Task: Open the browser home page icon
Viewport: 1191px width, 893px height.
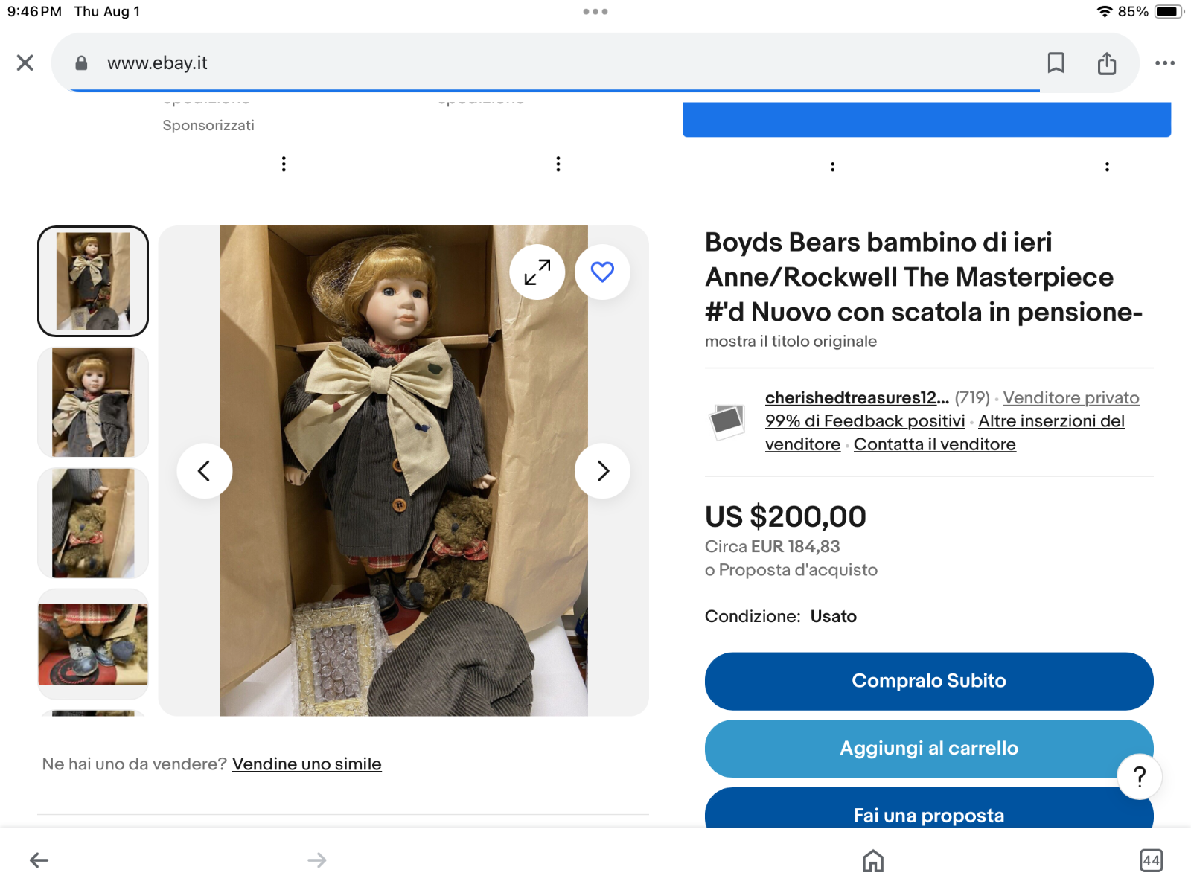Action: pyautogui.click(x=873, y=861)
